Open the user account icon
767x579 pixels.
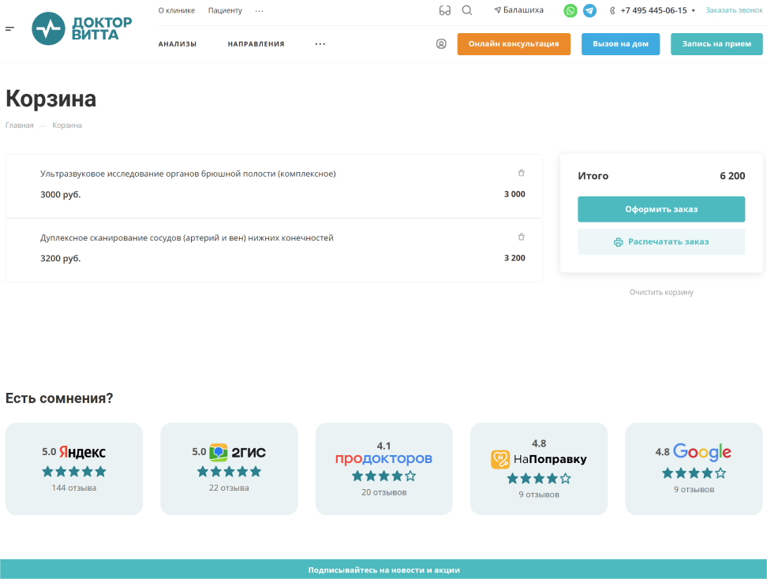[441, 44]
